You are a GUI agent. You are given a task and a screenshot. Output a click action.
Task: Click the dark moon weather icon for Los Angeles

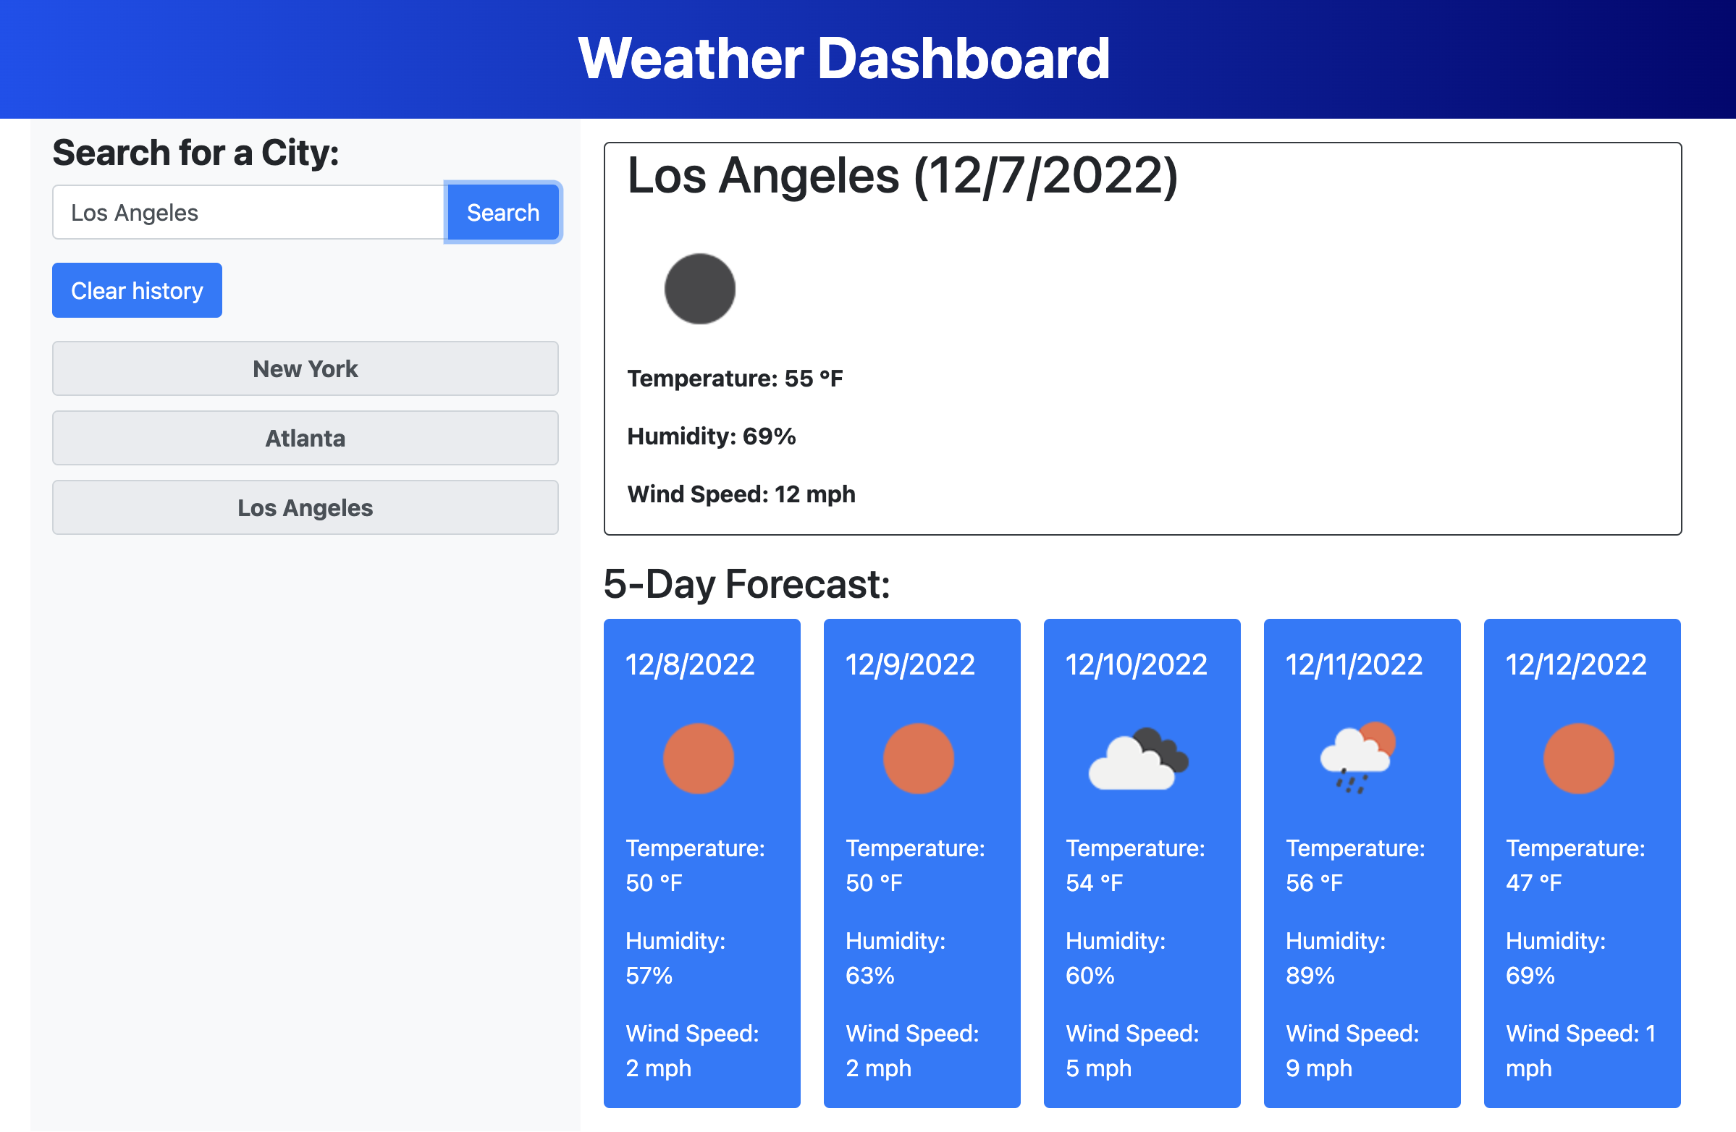tap(699, 289)
